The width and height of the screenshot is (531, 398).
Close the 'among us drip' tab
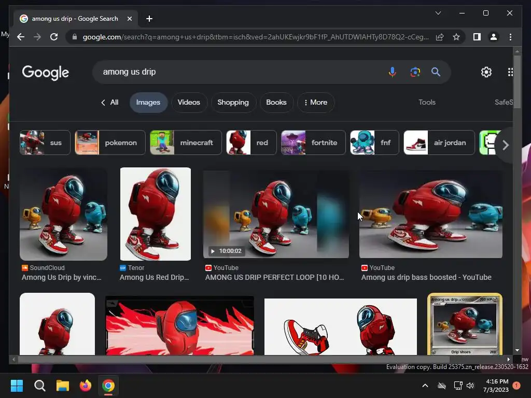[x=129, y=19]
